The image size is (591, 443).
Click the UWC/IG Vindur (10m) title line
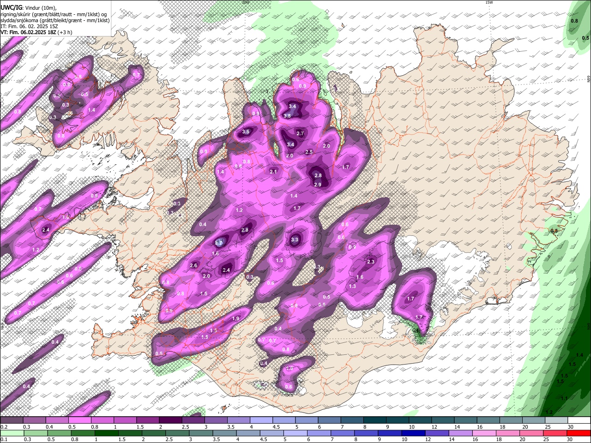(29, 8)
